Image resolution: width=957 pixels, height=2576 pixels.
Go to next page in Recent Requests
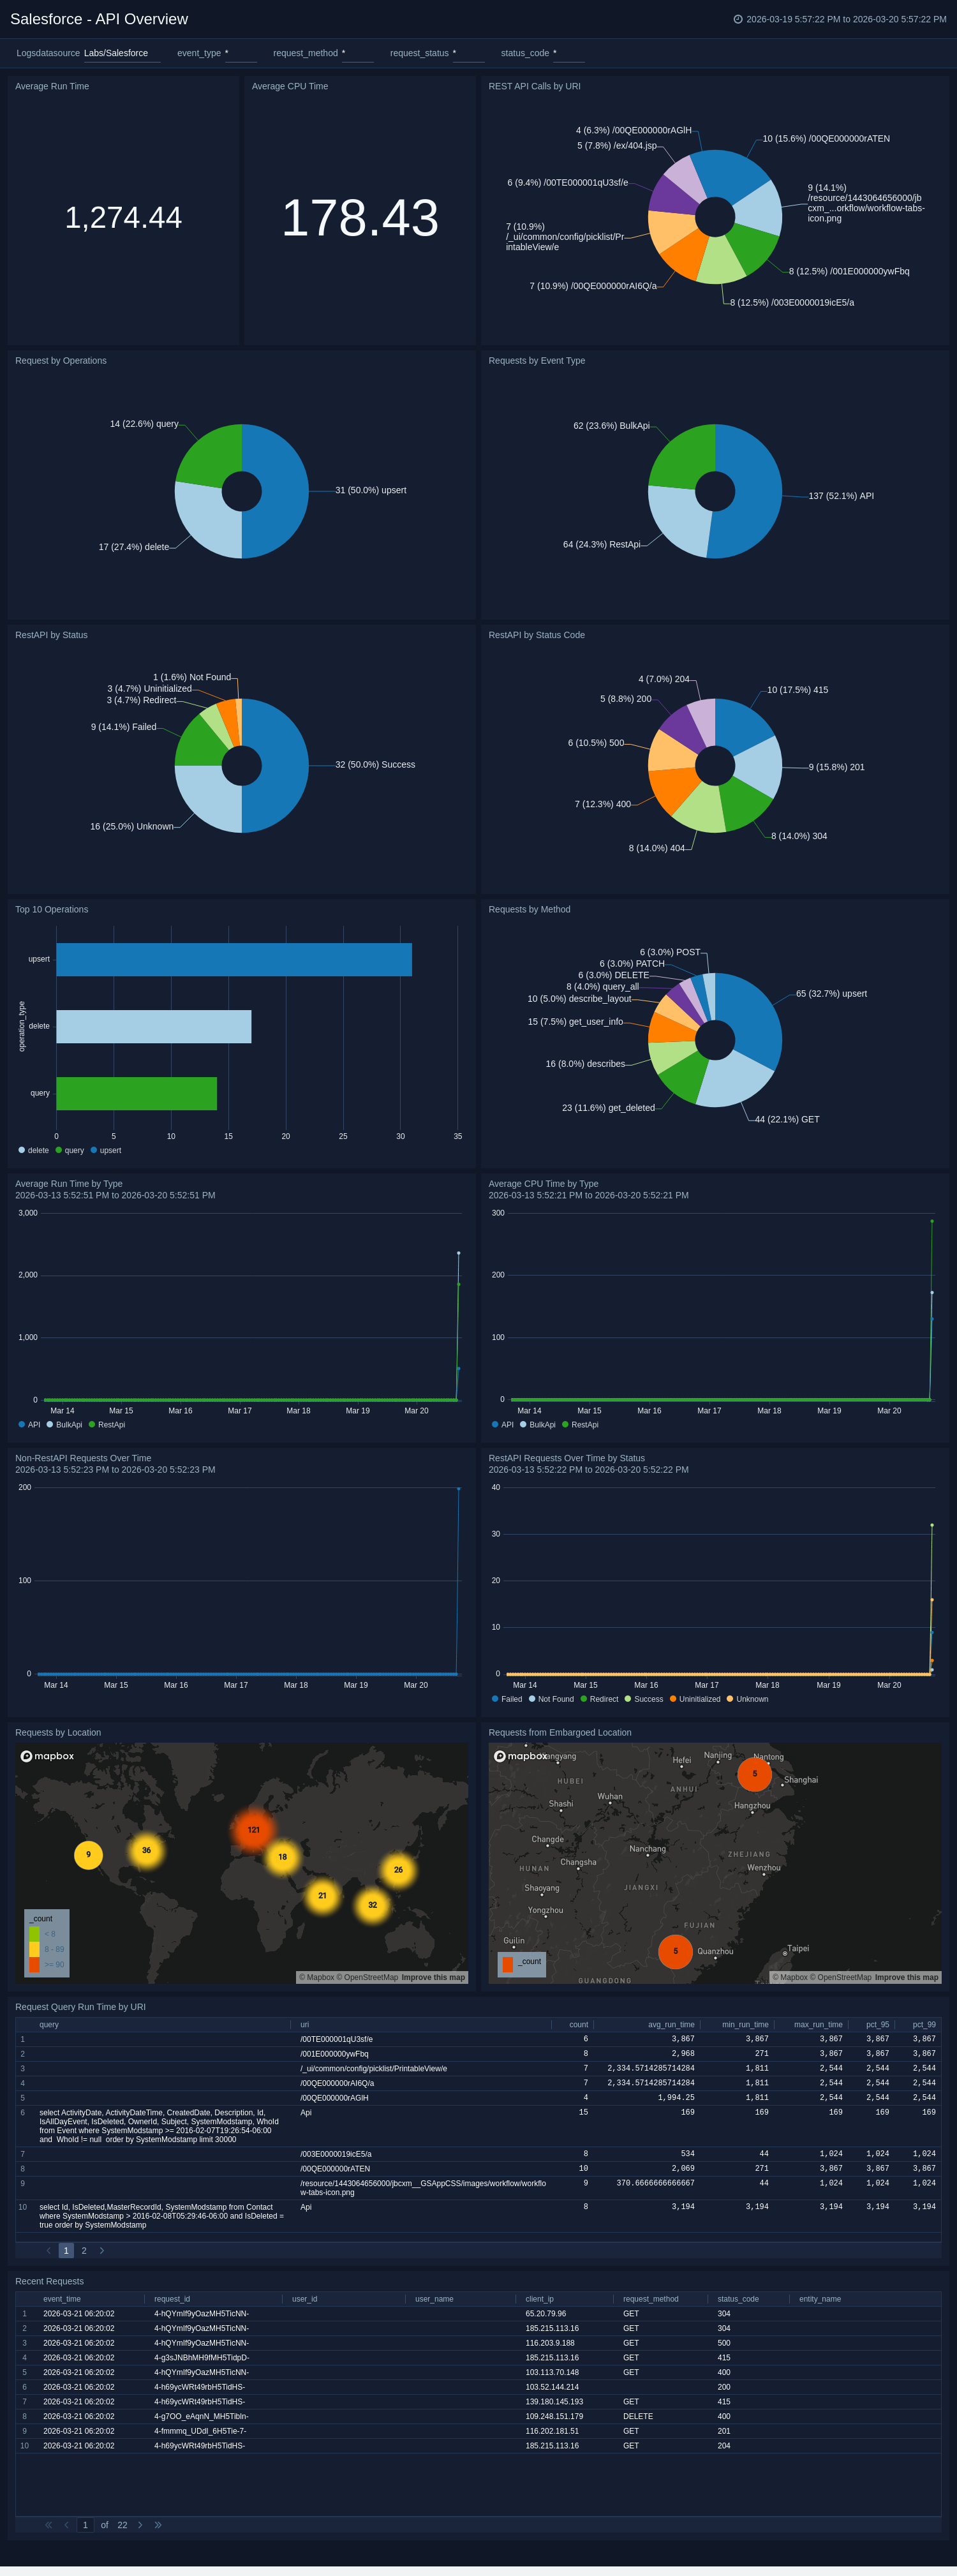click(140, 2525)
